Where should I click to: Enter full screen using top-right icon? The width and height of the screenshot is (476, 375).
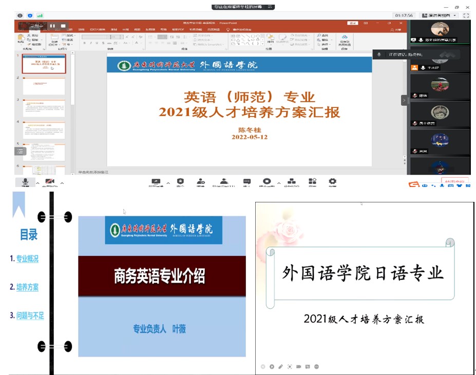(x=466, y=15)
